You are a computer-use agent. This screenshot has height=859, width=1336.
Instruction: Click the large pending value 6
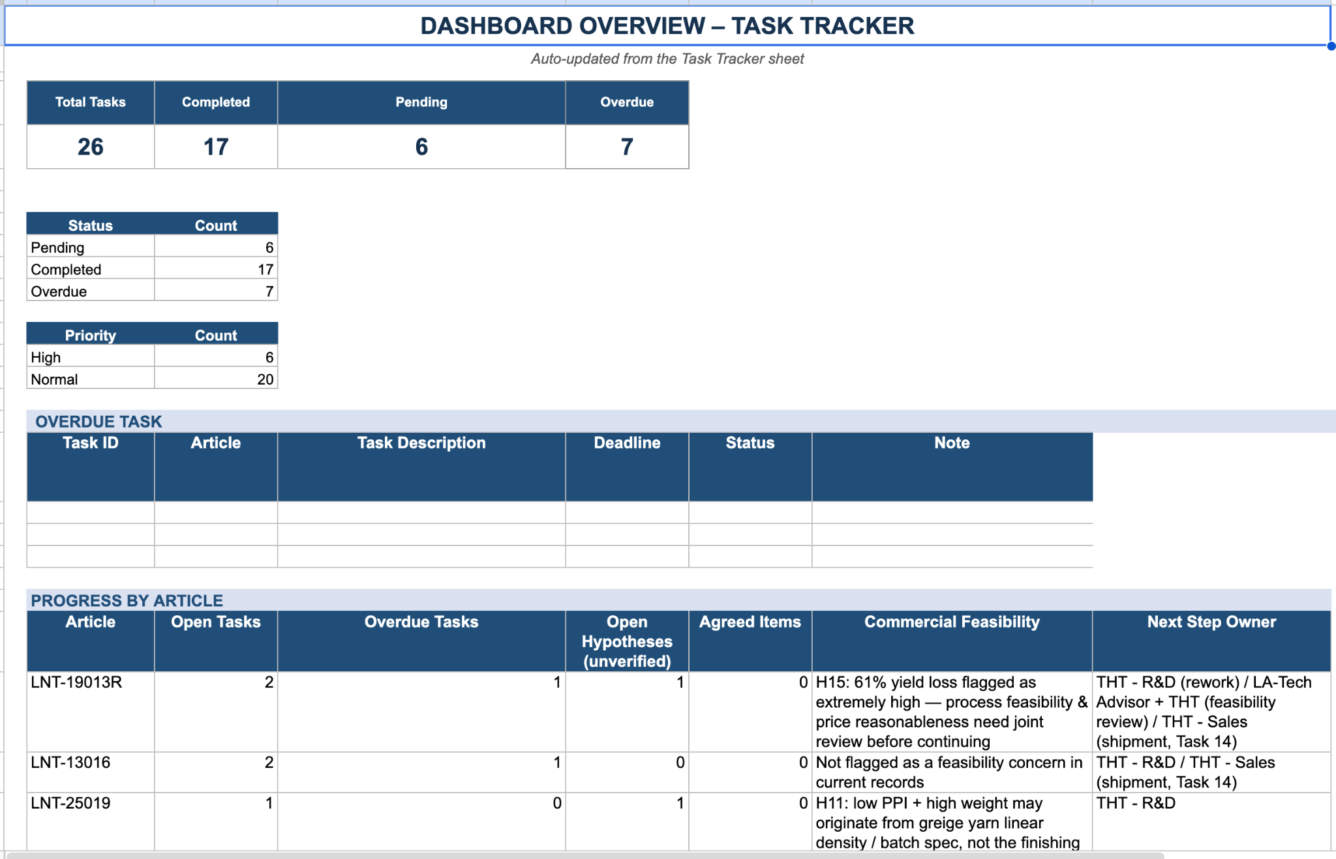421,147
